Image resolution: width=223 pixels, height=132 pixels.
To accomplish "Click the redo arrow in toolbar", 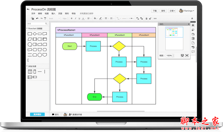I will click(x=41, y=18).
